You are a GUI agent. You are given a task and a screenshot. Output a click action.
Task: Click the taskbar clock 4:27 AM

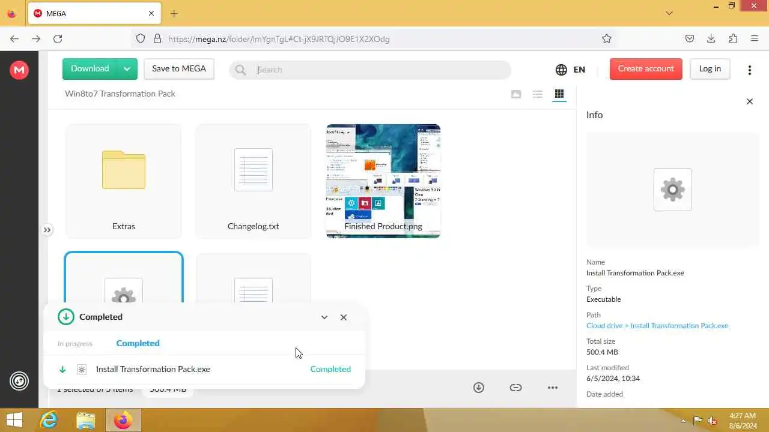click(x=743, y=415)
